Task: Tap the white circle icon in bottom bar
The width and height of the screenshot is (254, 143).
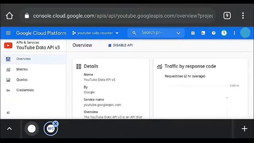Action: click(32, 129)
